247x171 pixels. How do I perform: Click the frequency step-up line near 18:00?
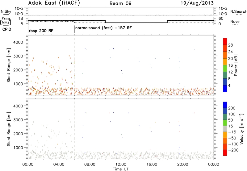167,22
